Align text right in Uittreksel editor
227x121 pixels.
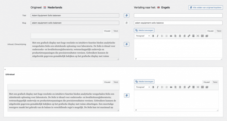(185, 87)
